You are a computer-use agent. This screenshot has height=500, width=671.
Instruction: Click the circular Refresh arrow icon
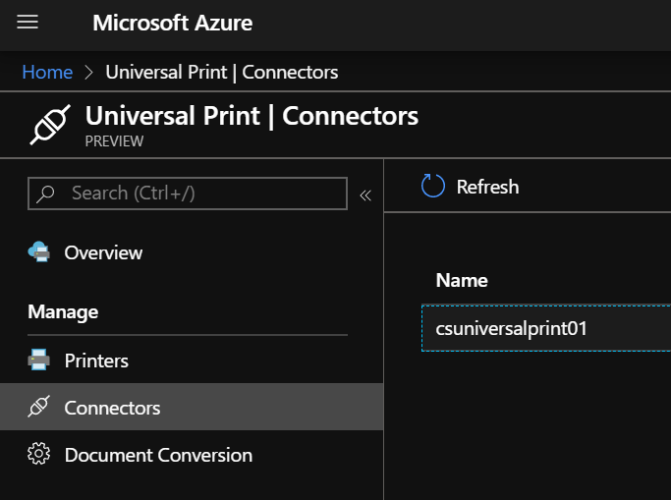[432, 187]
